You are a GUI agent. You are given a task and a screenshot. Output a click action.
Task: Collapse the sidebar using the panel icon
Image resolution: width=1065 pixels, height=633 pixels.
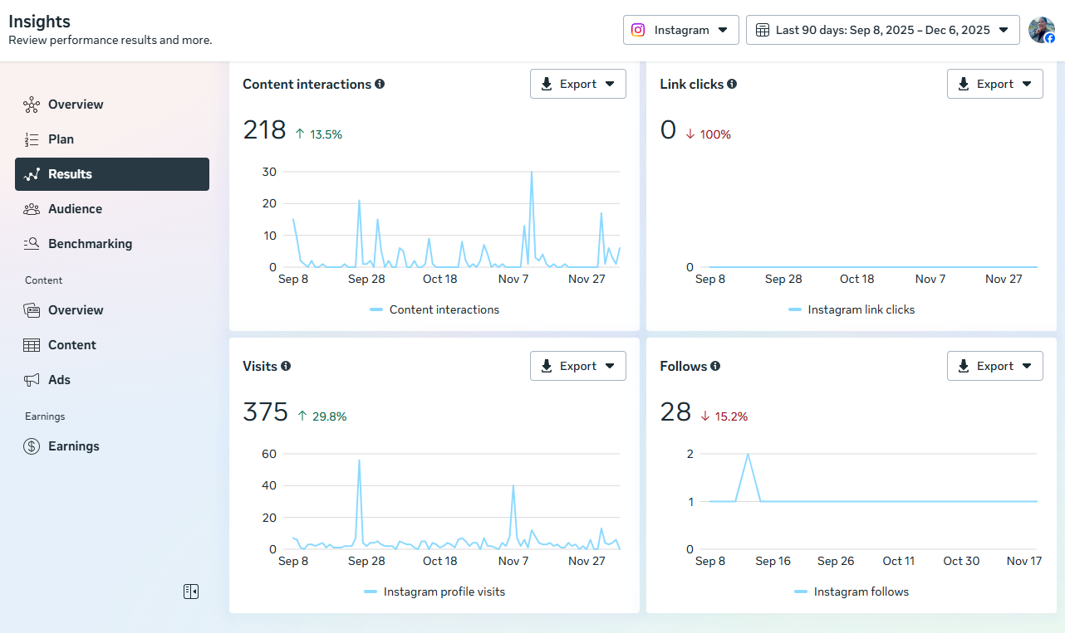pyautogui.click(x=191, y=592)
